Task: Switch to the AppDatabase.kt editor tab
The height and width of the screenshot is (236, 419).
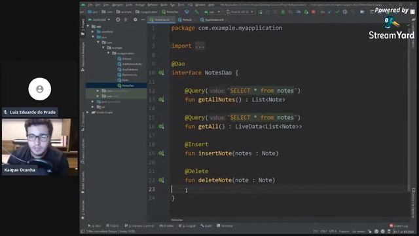Action: point(214,20)
